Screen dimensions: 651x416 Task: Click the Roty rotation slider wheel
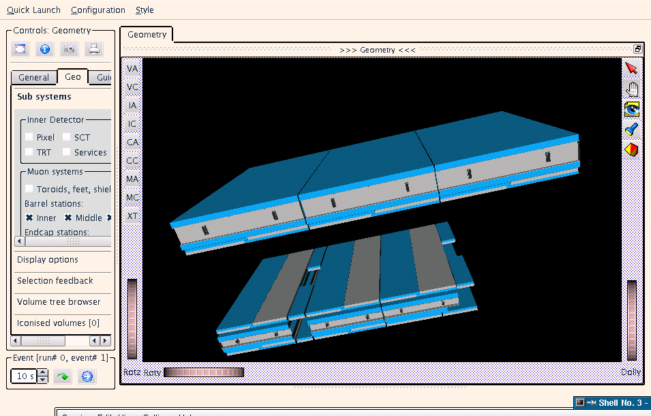[x=203, y=372]
